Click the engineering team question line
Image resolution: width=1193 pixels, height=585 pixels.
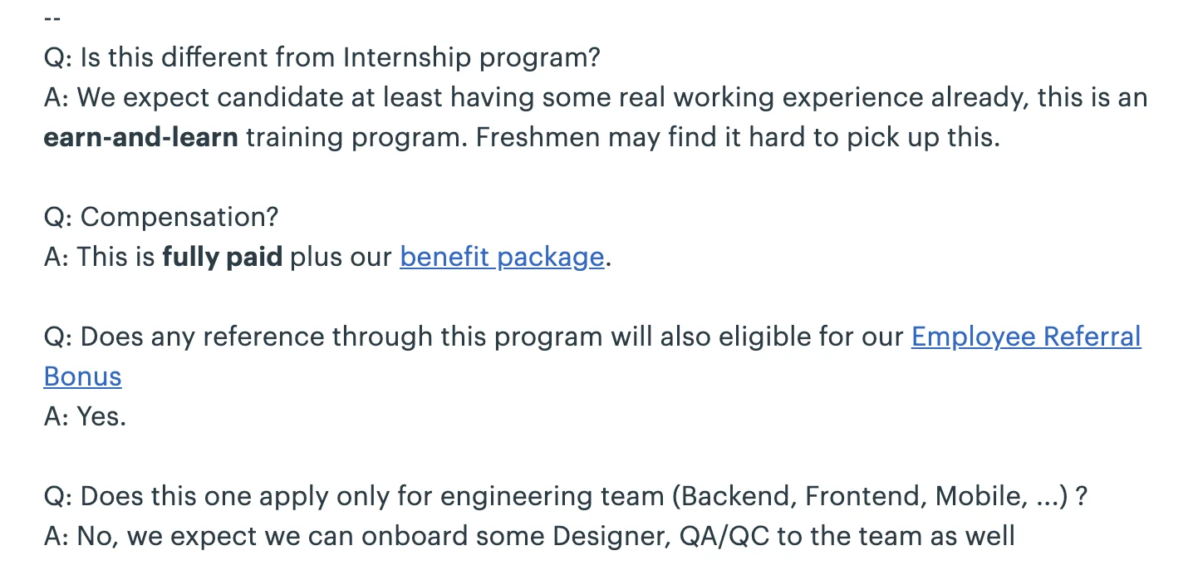pos(566,496)
